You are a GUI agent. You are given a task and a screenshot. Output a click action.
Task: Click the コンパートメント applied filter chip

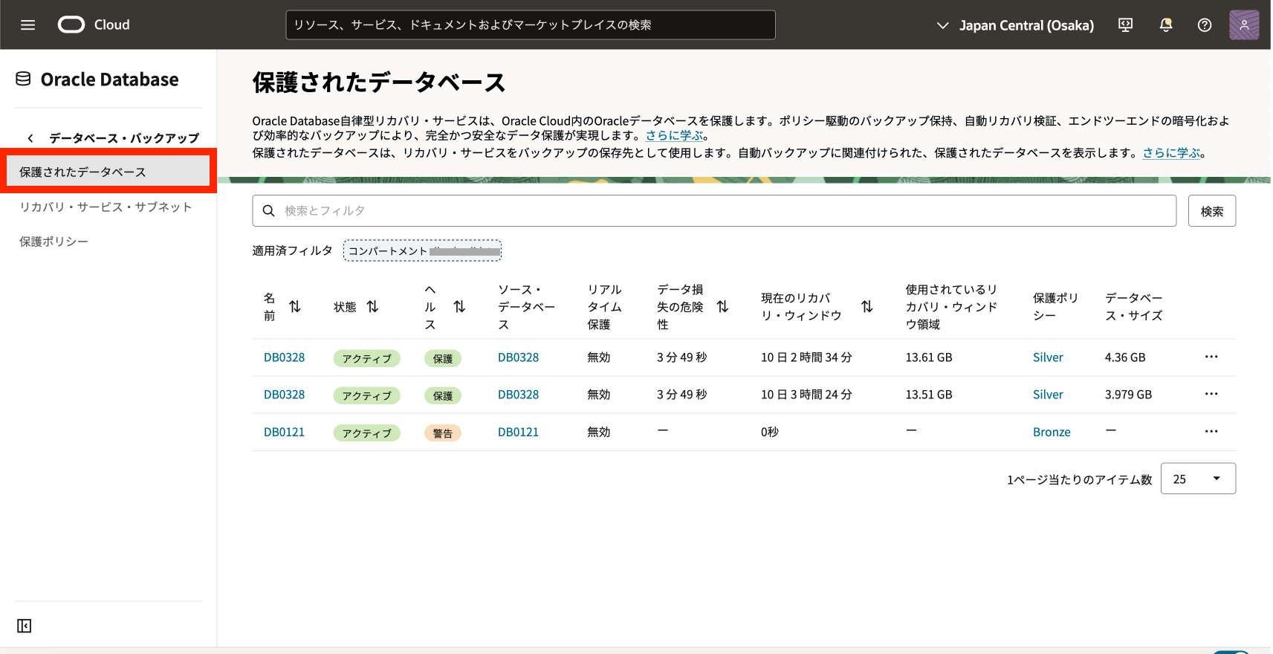422,251
